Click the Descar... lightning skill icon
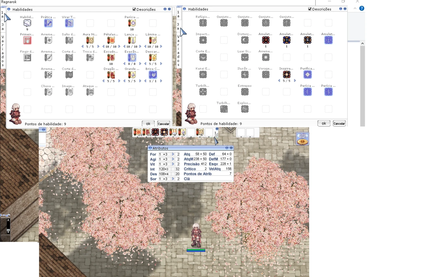The height and width of the screenshot is (277, 443). (153, 58)
